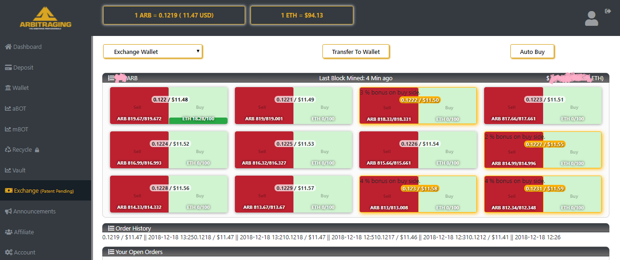Expand the Exchange Wallet dropdown

[152, 52]
